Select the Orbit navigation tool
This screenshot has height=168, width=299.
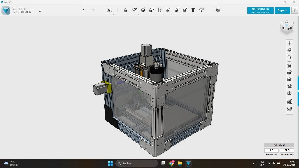click(x=289, y=50)
